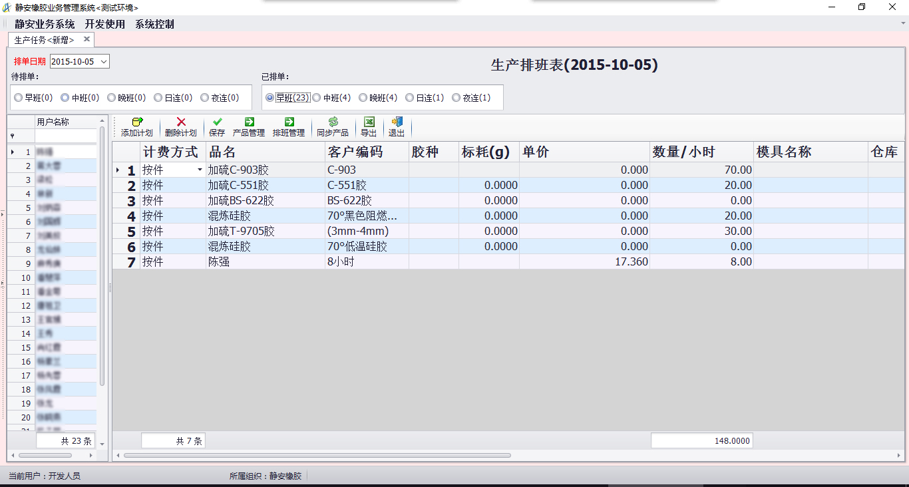The width and height of the screenshot is (909, 487).
Task: Expand the 排单日期 date dropdown
Action: [x=104, y=62]
